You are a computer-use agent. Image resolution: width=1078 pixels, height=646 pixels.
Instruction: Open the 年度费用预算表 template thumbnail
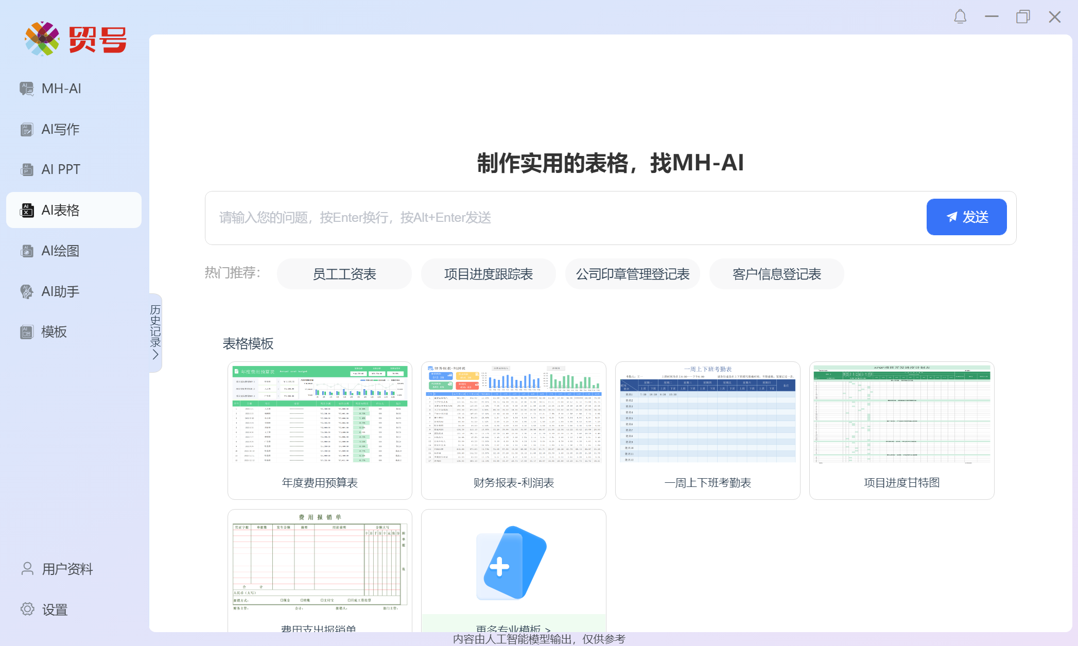click(320, 414)
